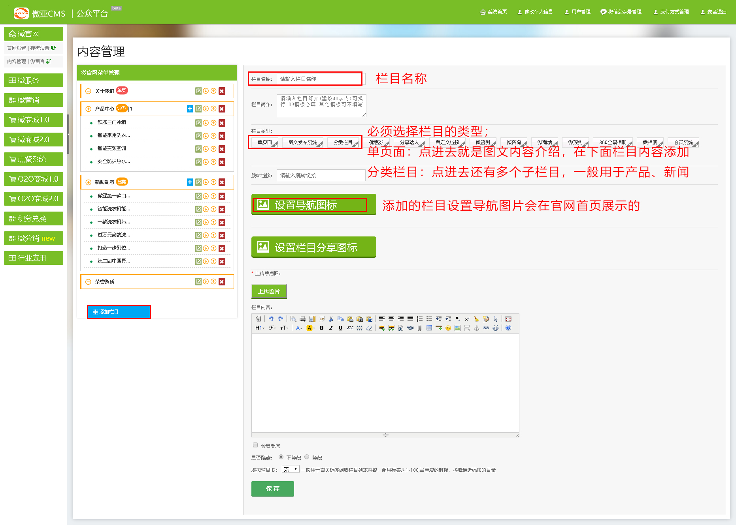This screenshot has width=736, height=525.
Task: Click the edit icon for 关于我们
Action: [x=198, y=91]
